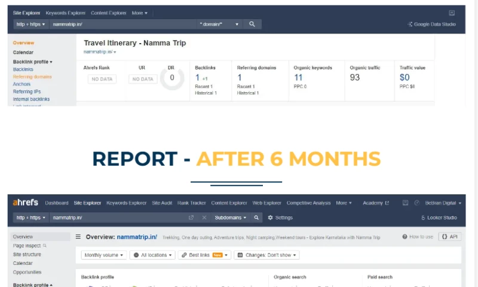Open the Site Audit menu item

pyautogui.click(x=163, y=203)
